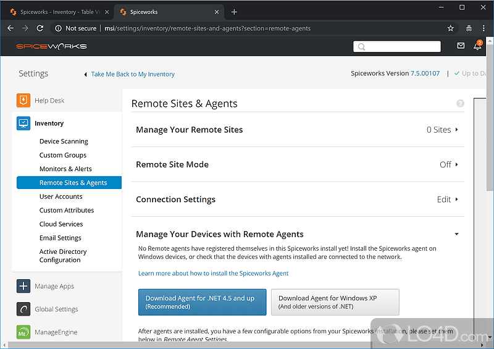Open Chrome three-dot menu
Image resolution: width=494 pixels, height=349 pixels.
coord(484,28)
